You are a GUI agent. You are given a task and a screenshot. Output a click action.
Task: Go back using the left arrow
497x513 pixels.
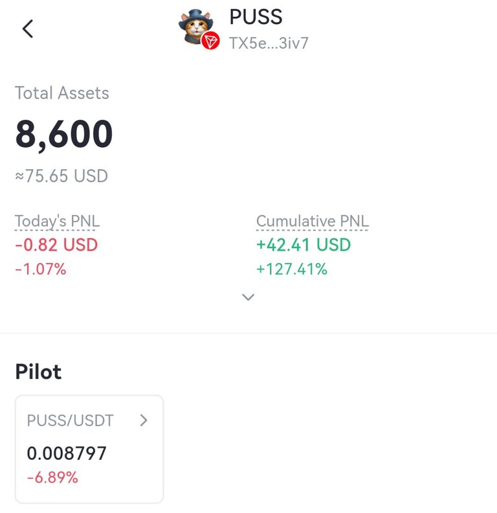[x=28, y=28]
